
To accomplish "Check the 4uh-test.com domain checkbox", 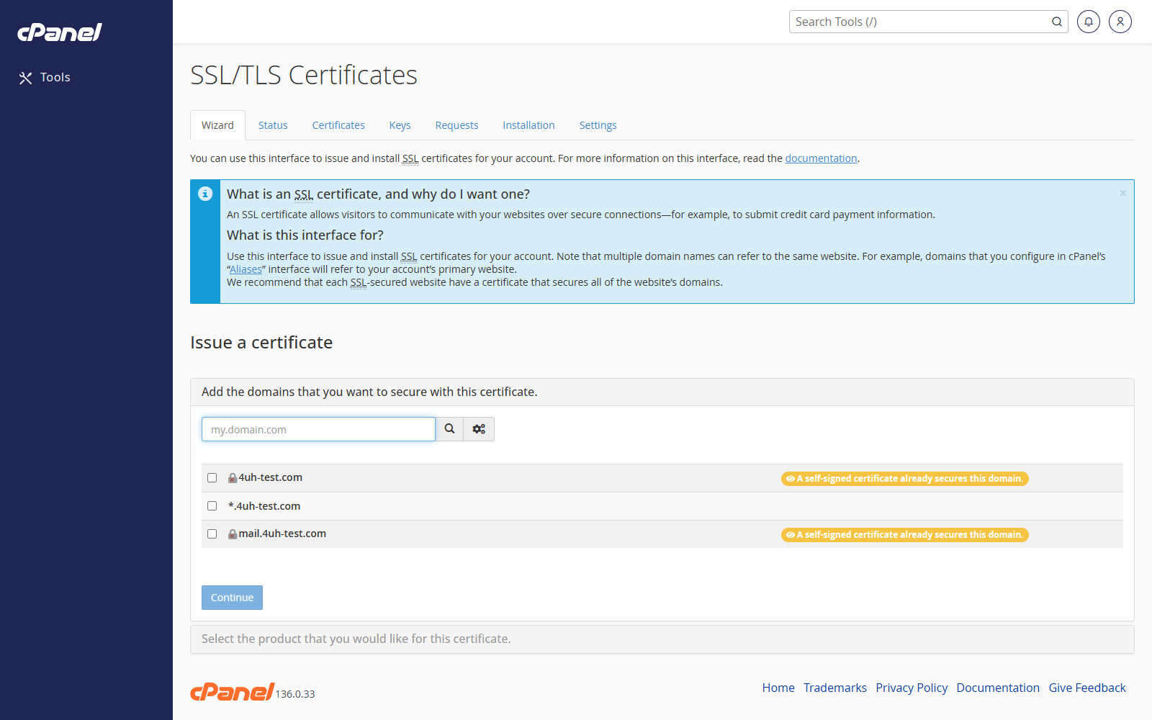I will [x=212, y=477].
